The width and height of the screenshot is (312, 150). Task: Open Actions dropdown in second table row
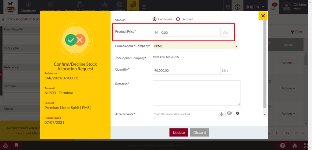point(288,88)
